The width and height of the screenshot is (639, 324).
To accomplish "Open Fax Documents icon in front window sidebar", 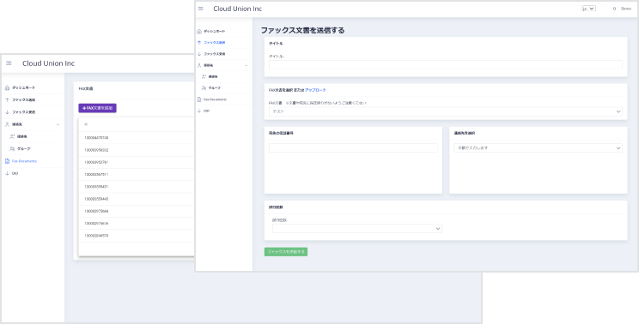I will (199, 99).
